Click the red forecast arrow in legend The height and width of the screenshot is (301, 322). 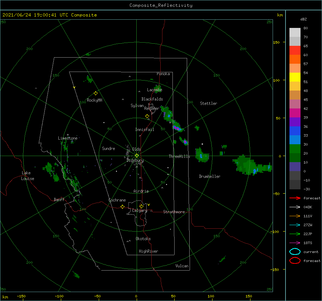pos(295,198)
